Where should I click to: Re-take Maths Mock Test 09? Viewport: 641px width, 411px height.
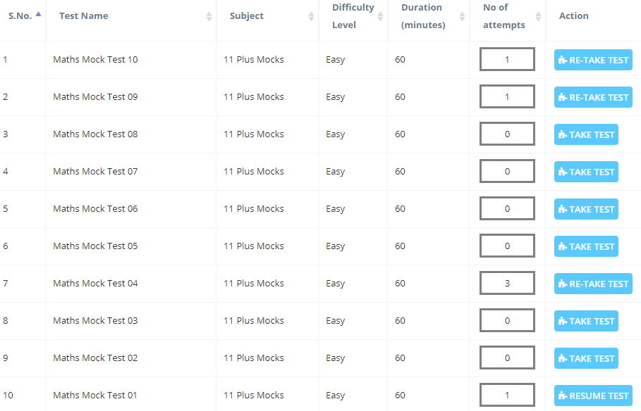pyautogui.click(x=593, y=97)
